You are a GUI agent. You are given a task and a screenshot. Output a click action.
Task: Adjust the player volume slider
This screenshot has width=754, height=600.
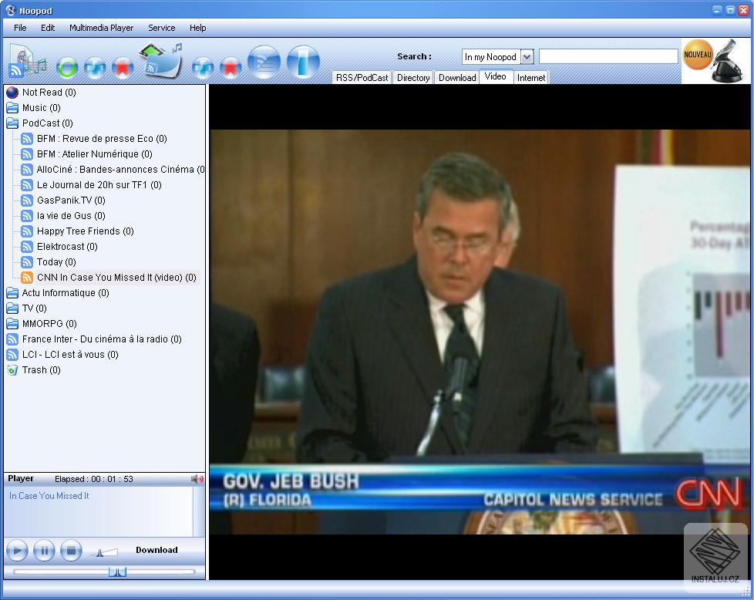[x=104, y=552]
